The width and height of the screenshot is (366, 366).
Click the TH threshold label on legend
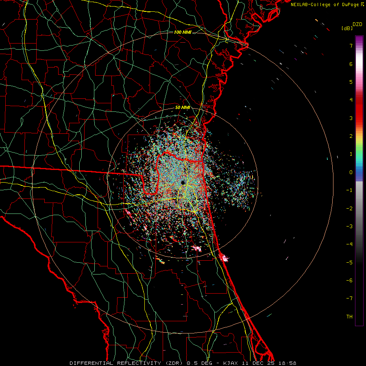click(x=349, y=317)
